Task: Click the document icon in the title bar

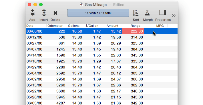Action: [81, 5]
